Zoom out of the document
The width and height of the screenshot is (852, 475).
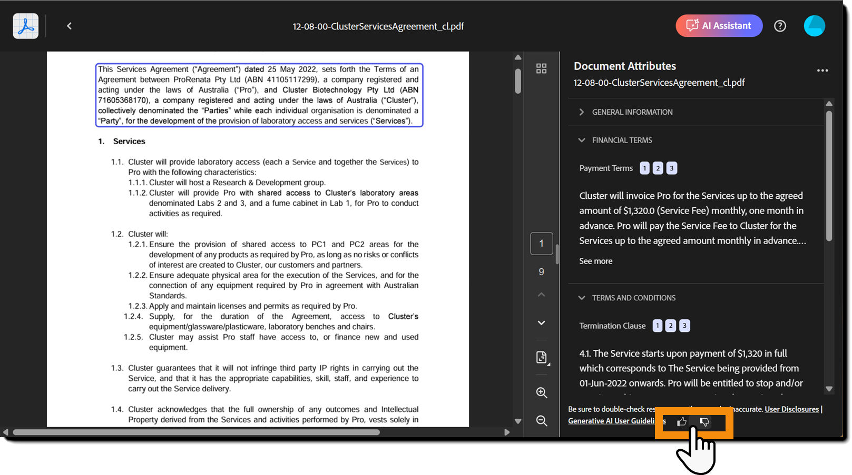click(542, 421)
